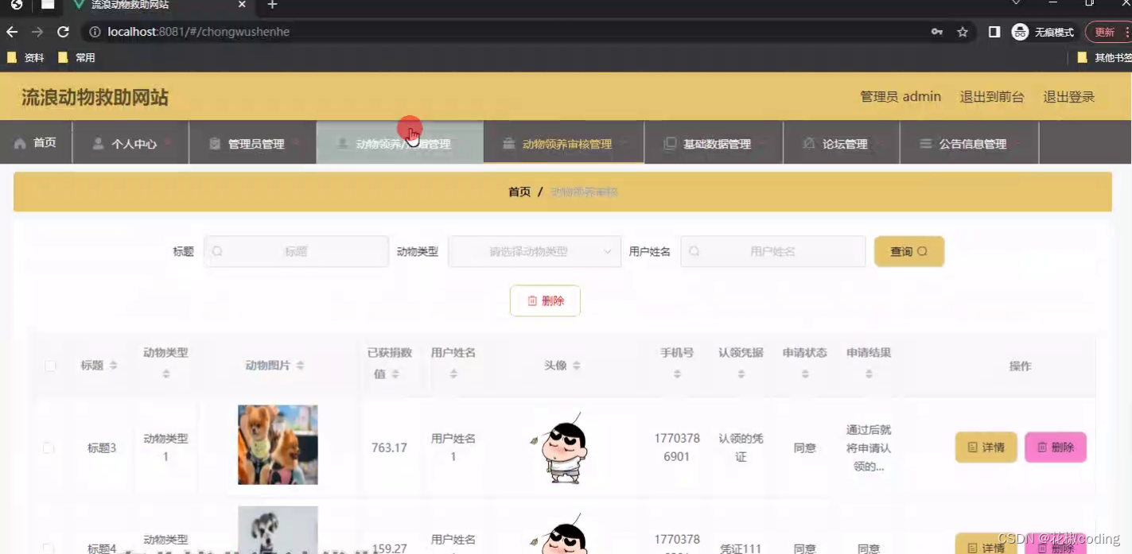Screen dimensions: 1132x554
Task: Open the 请选择动物类型 dropdown
Action: coord(535,251)
